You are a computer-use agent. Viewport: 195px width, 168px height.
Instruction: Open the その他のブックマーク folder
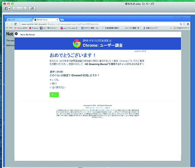coord(181,28)
